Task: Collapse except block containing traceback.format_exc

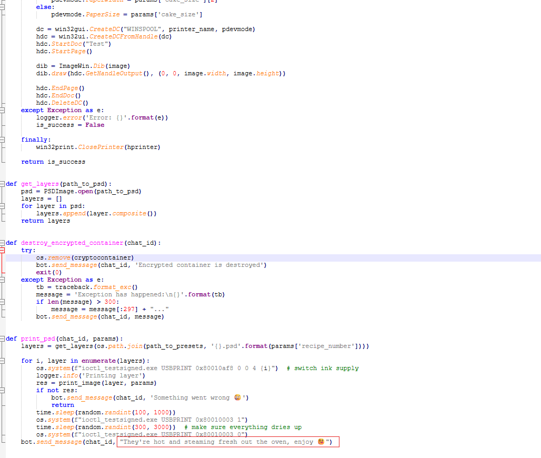Action: pyautogui.click(x=3, y=280)
